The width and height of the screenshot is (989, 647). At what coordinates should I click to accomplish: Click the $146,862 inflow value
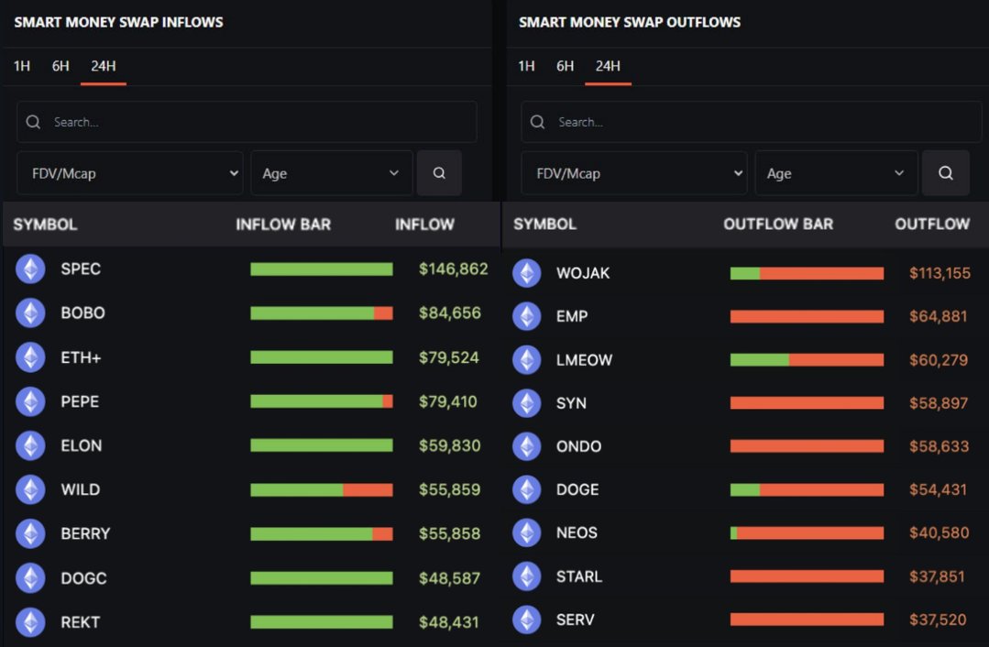[x=454, y=269]
